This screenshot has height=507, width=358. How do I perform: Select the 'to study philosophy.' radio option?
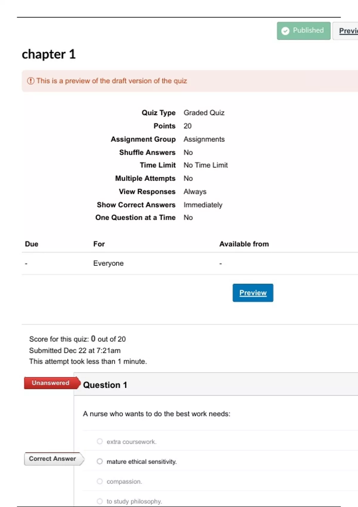click(x=100, y=501)
